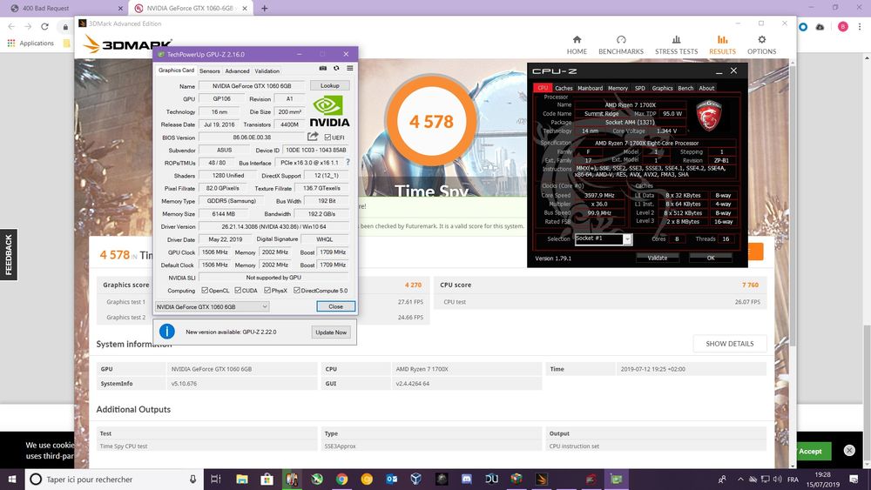The image size is (871, 490).
Task: Switch to the Advanced tab in GPU-Z
Action: point(237,71)
